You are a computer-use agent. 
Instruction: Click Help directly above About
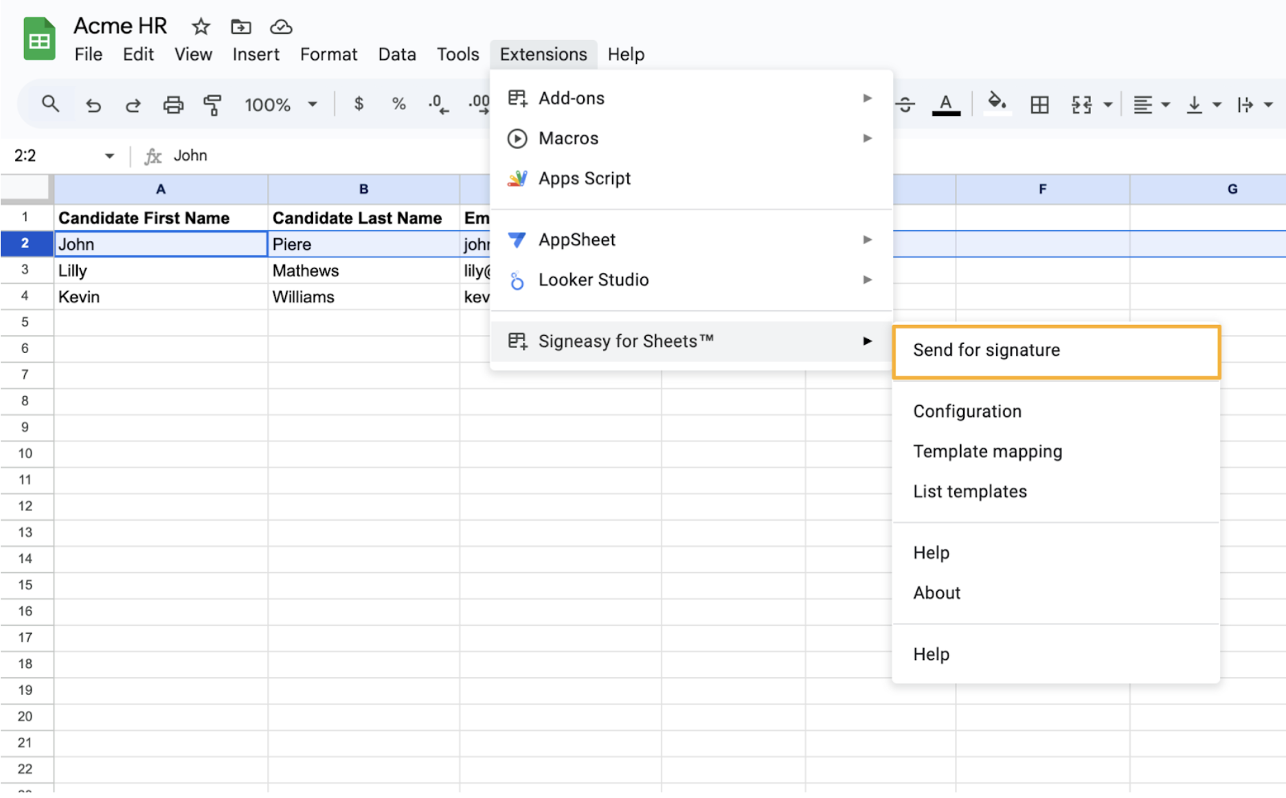click(1056, 553)
